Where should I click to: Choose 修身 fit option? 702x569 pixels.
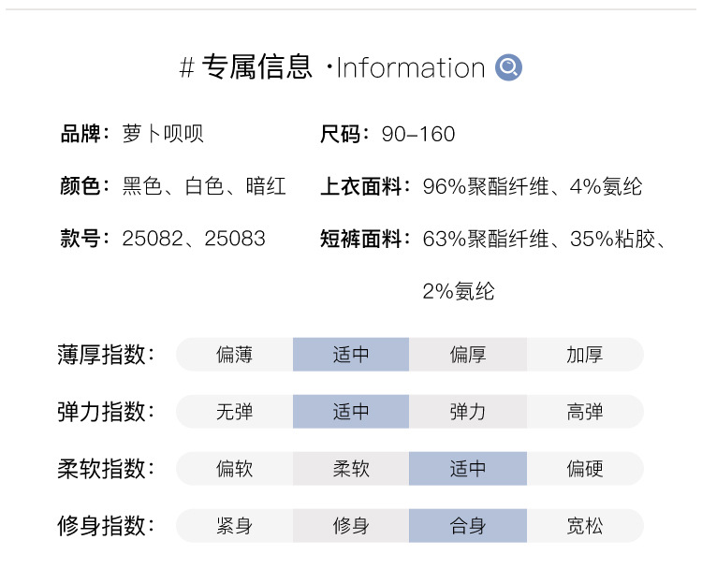point(351,526)
